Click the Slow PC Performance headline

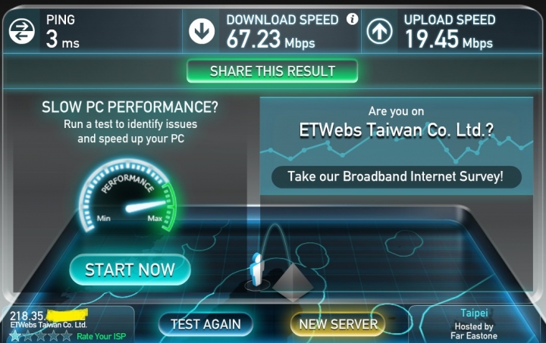[x=130, y=107]
